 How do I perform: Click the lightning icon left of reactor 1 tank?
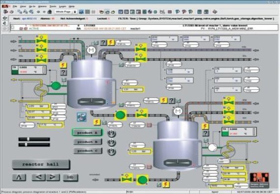click(63, 65)
